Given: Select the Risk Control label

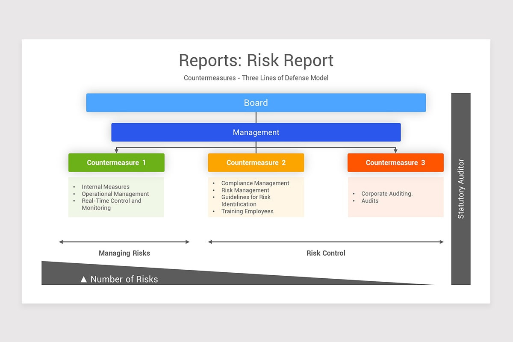Looking at the screenshot, I should [326, 253].
